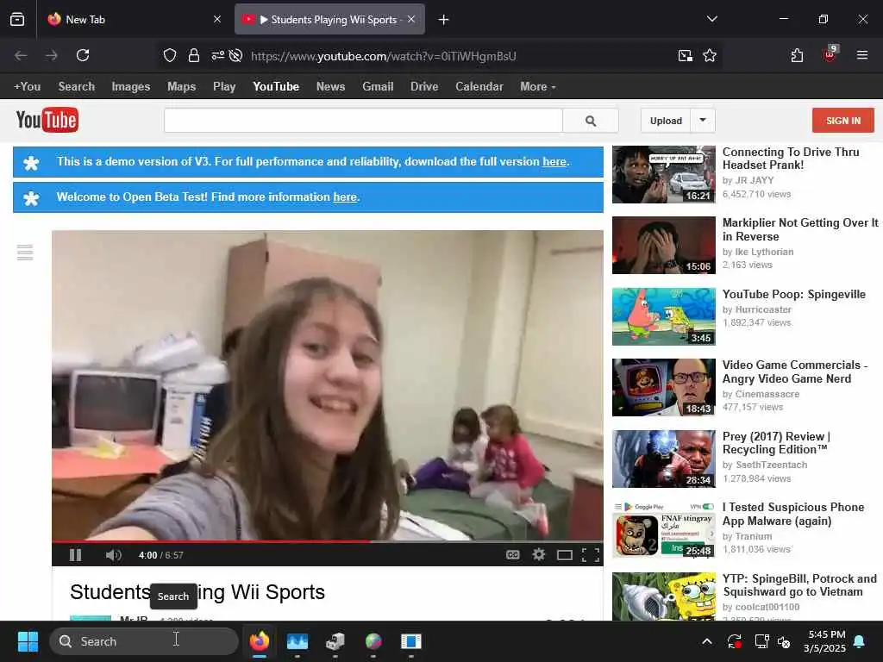Open Gmail in the Google bar
This screenshot has width=883, height=662.
pos(378,87)
